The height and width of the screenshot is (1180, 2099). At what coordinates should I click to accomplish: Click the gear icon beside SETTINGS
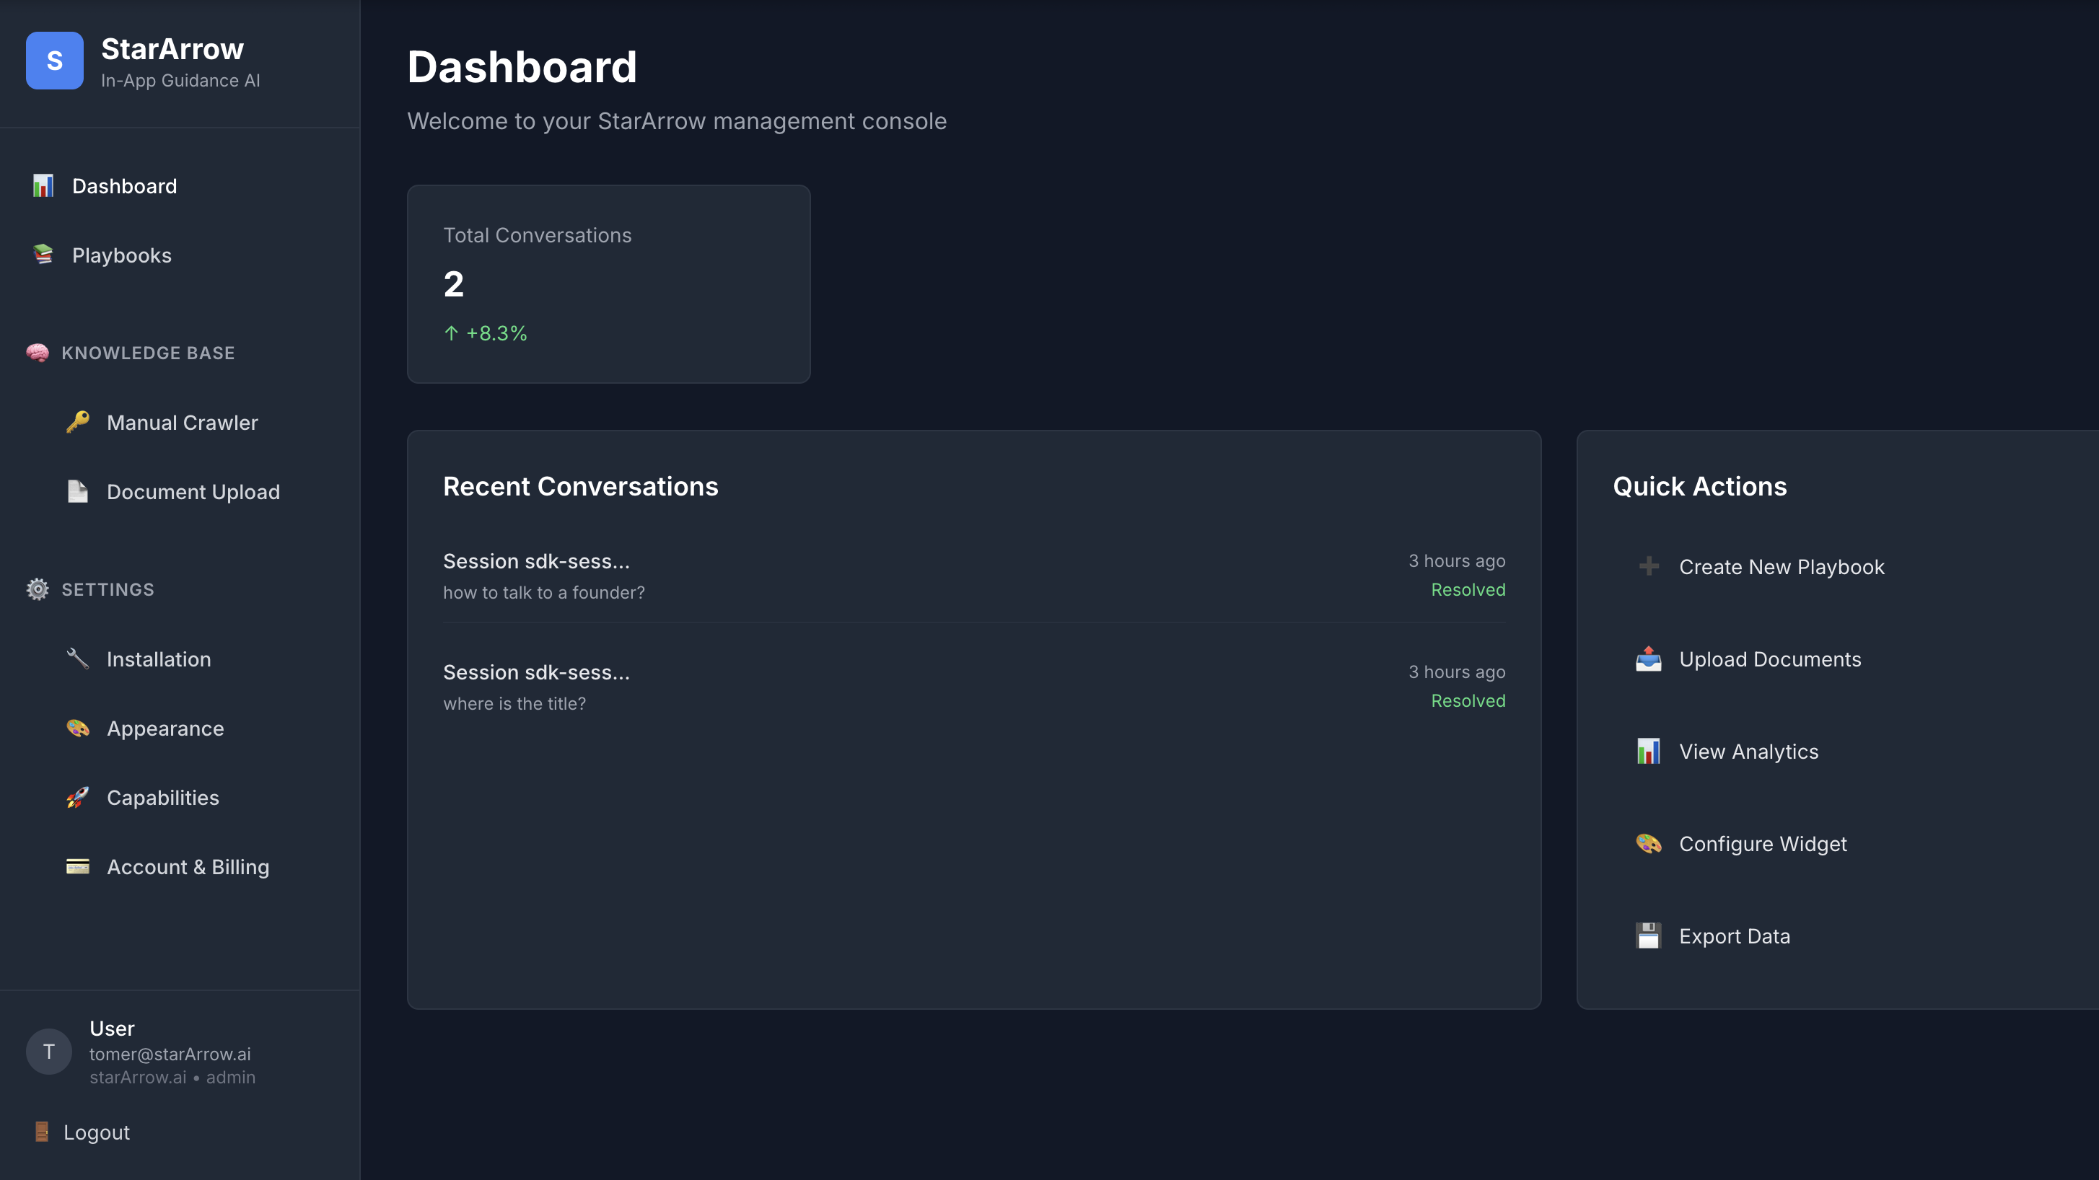37,589
